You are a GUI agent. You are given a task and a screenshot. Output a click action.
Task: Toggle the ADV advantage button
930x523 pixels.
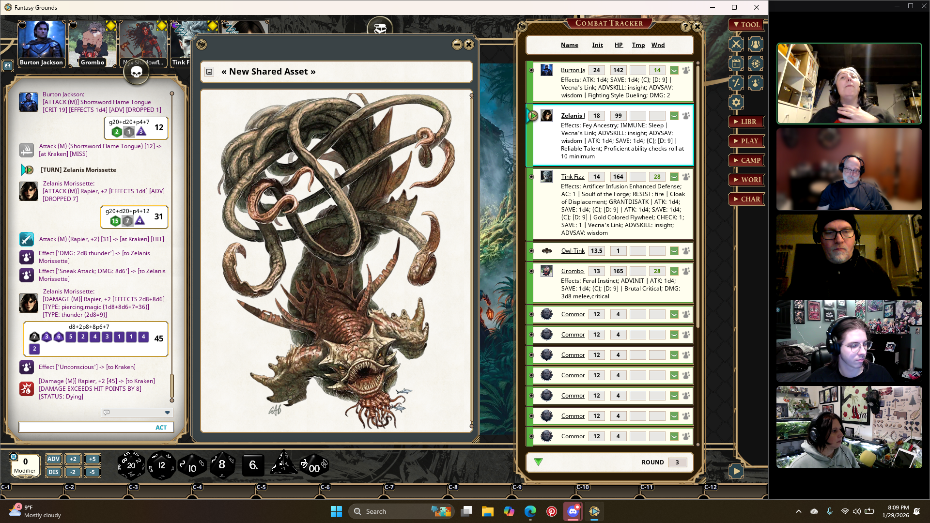coord(53,459)
